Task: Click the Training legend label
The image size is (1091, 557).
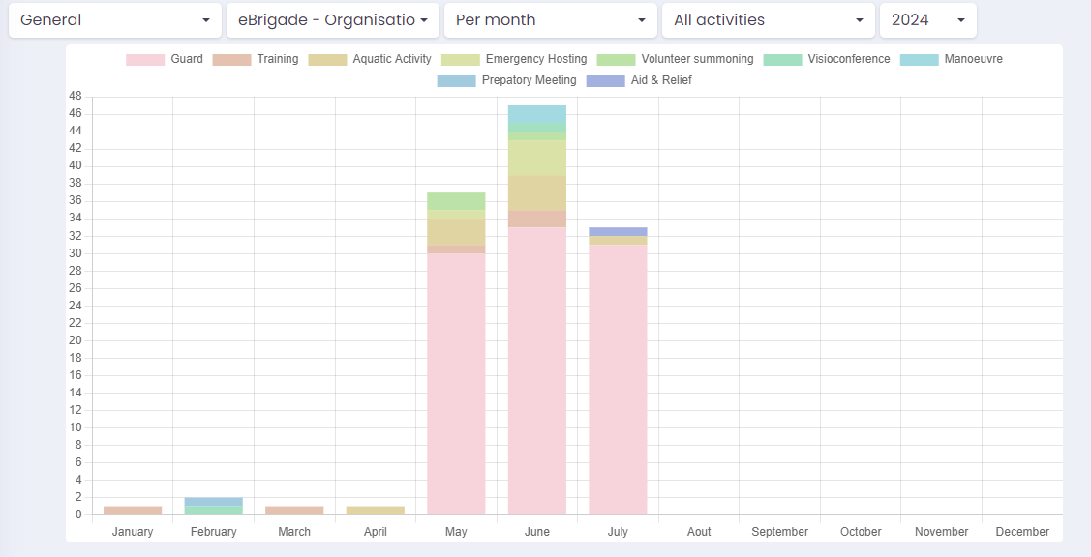Action: (x=278, y=59)
